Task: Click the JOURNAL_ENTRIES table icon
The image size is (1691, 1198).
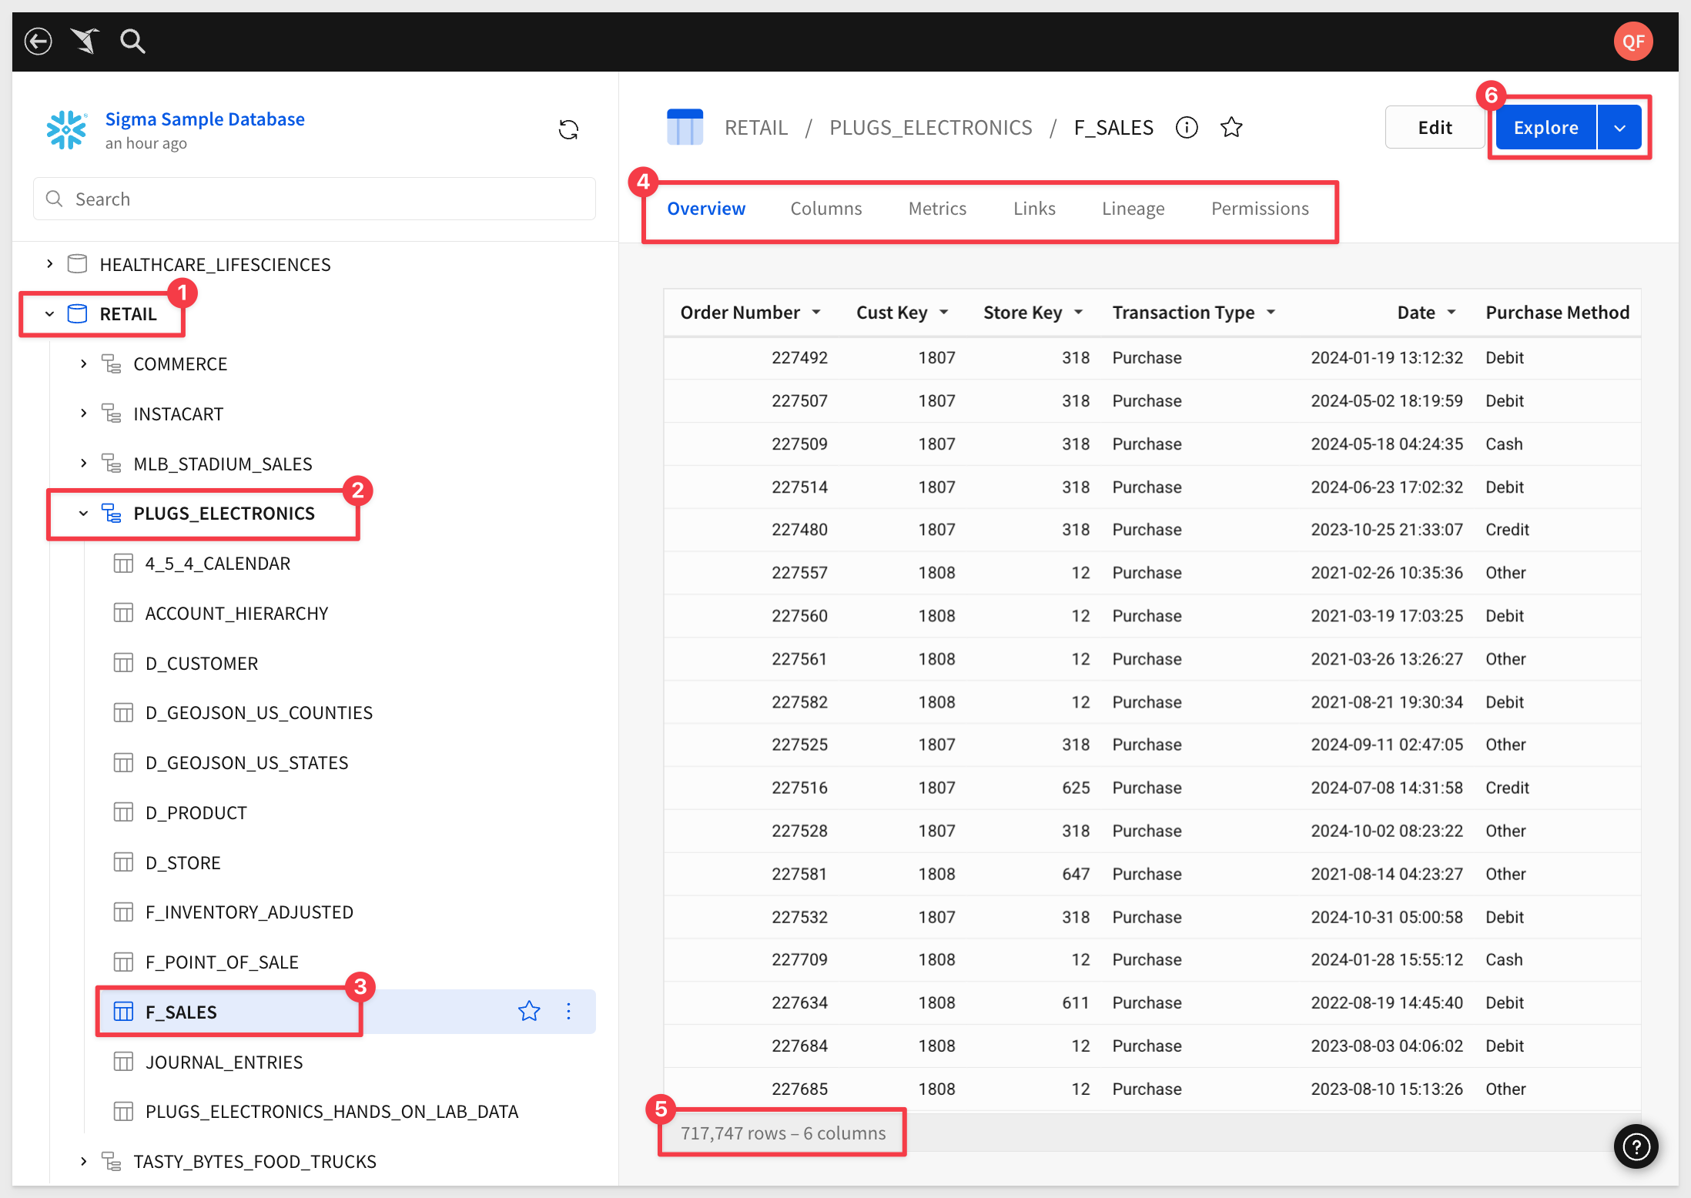Action: point(123,1062)
